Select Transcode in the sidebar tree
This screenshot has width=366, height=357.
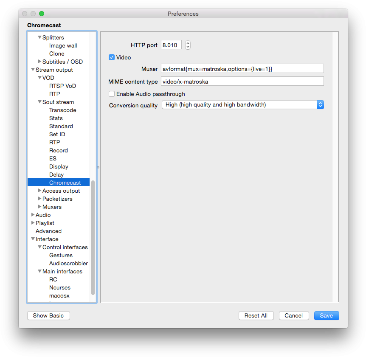62,110
